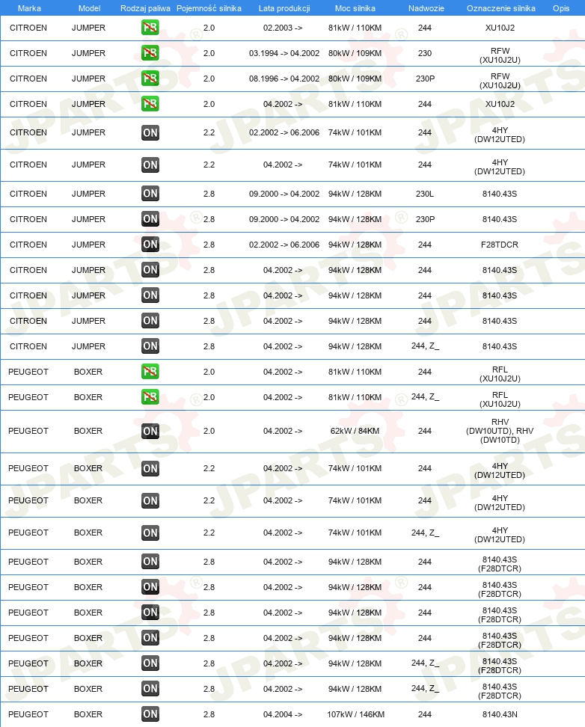Click petrol icon in Peugeot Boxer 2.0 body 244 RFL row
Viewport: 585px width, 727px height.
(150, 372)
